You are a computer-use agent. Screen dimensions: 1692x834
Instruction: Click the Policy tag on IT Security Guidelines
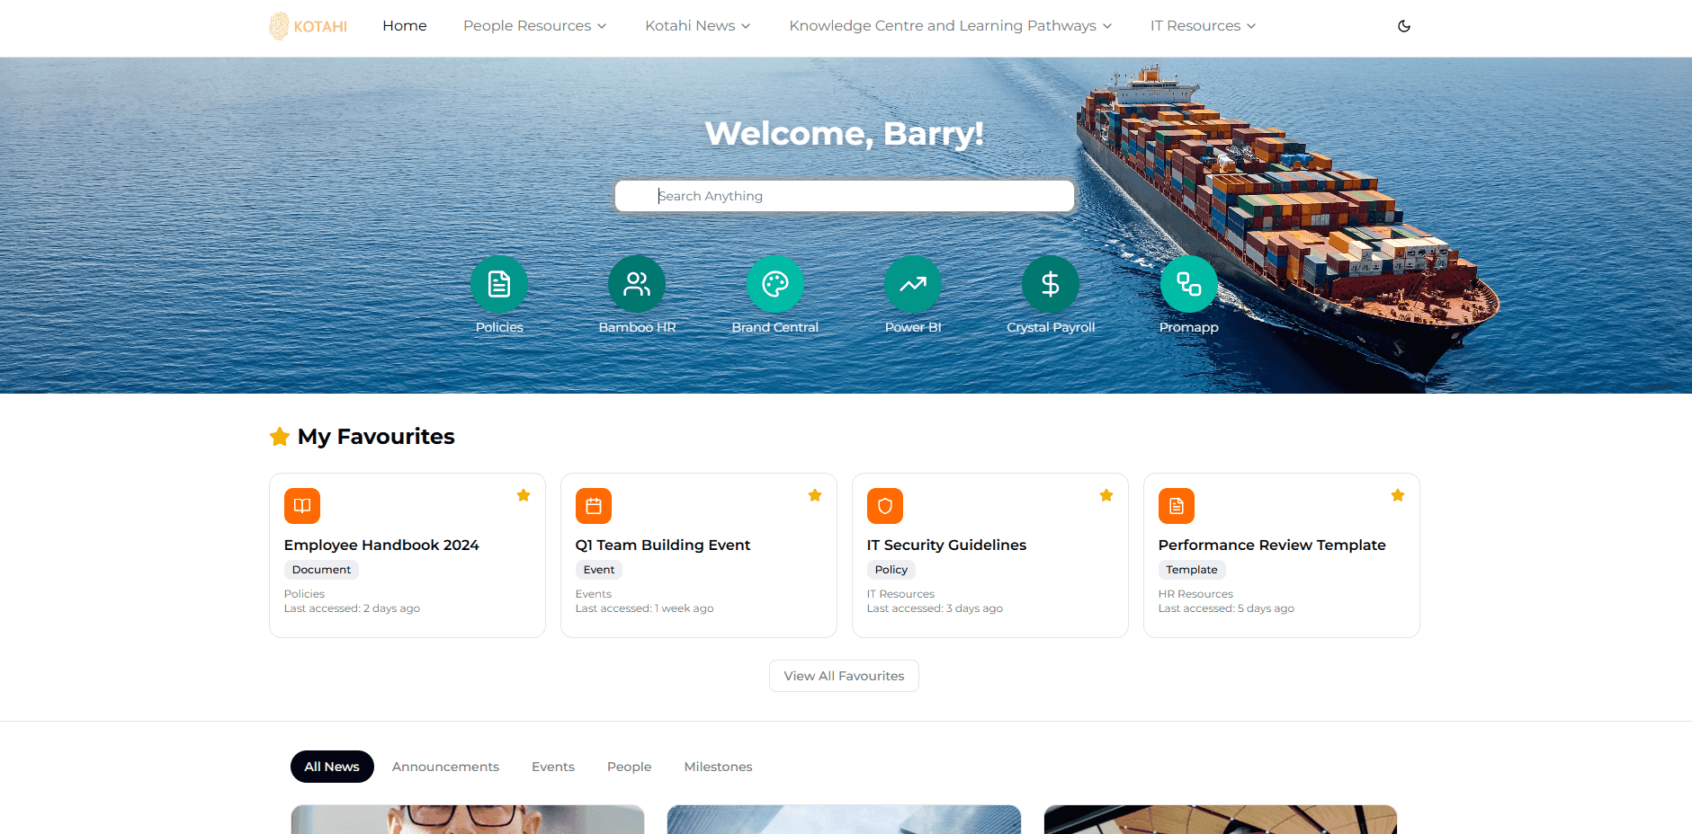891,570
